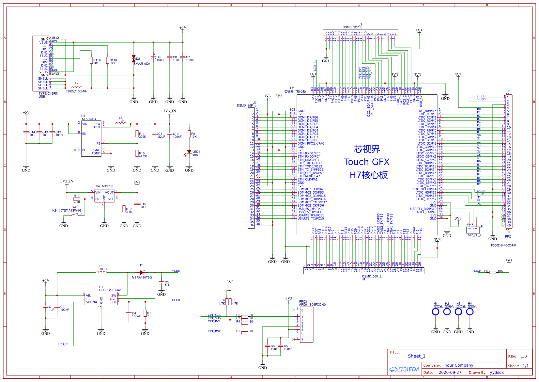Click the 立创EDA logo in title block
Screen dimensions: 539x382
[x=405, y=369]
